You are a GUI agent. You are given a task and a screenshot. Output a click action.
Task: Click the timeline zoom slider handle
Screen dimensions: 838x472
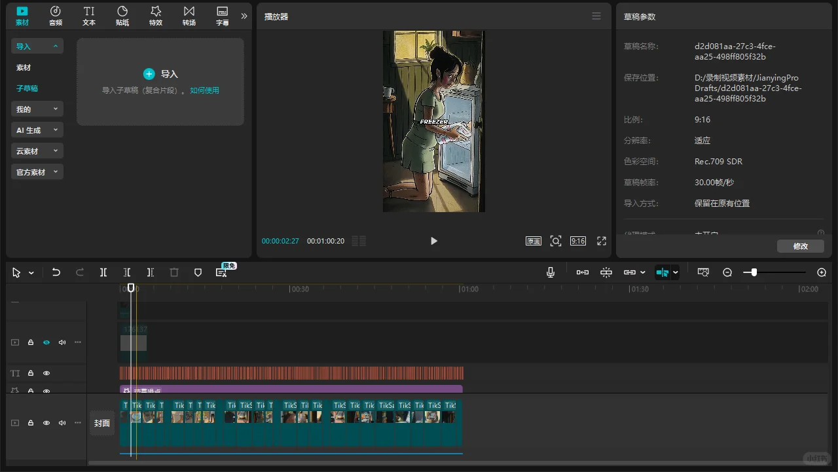(754, 272)
